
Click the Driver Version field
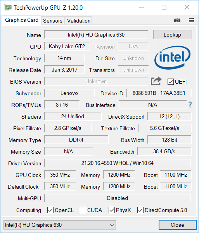(118, 163)
